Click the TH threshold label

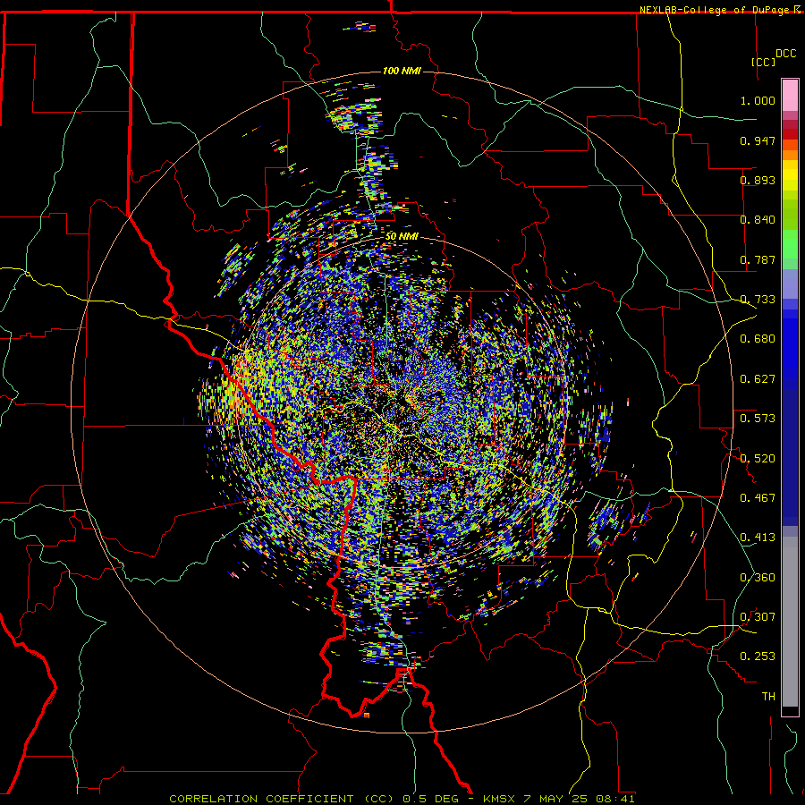click(x=768, y=697)
